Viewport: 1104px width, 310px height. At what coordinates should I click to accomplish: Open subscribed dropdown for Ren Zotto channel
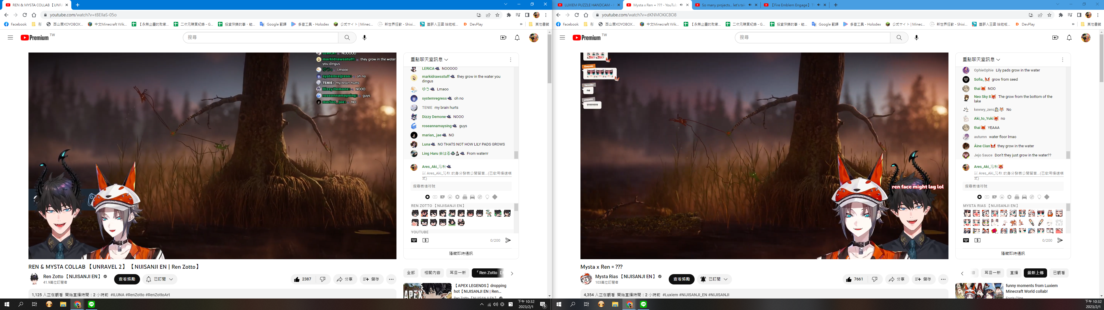[x=160, y=279]
